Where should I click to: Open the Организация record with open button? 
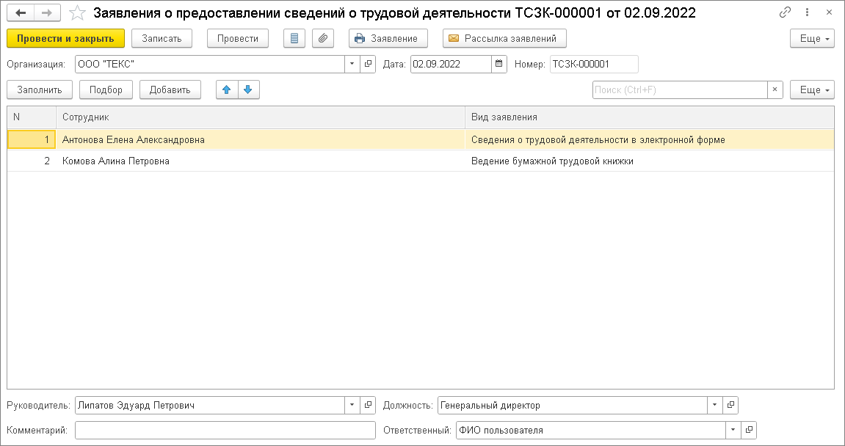[368, 64]
